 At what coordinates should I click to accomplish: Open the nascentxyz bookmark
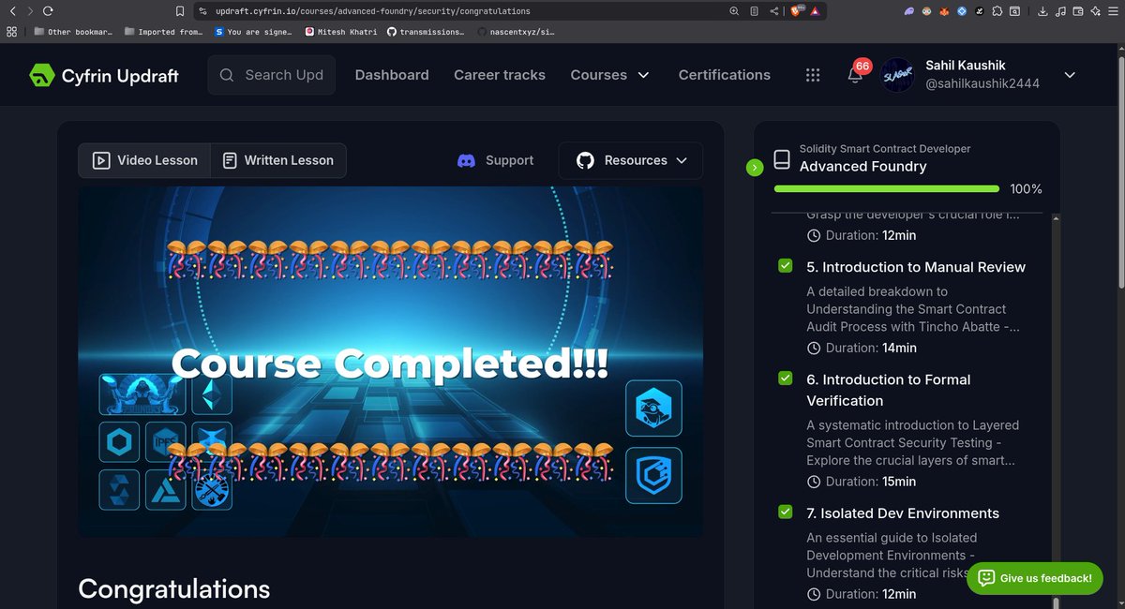click(516, 31)
